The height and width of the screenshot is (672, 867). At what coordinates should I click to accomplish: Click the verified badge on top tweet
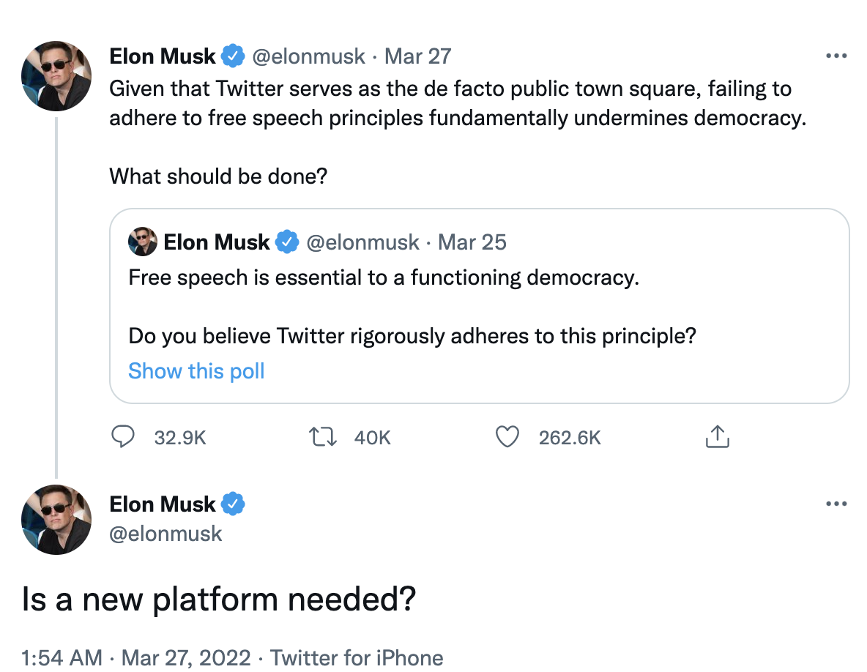click(233, 56)
